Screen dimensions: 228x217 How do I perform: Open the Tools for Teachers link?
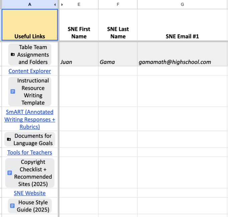click(x=30, y=152)
